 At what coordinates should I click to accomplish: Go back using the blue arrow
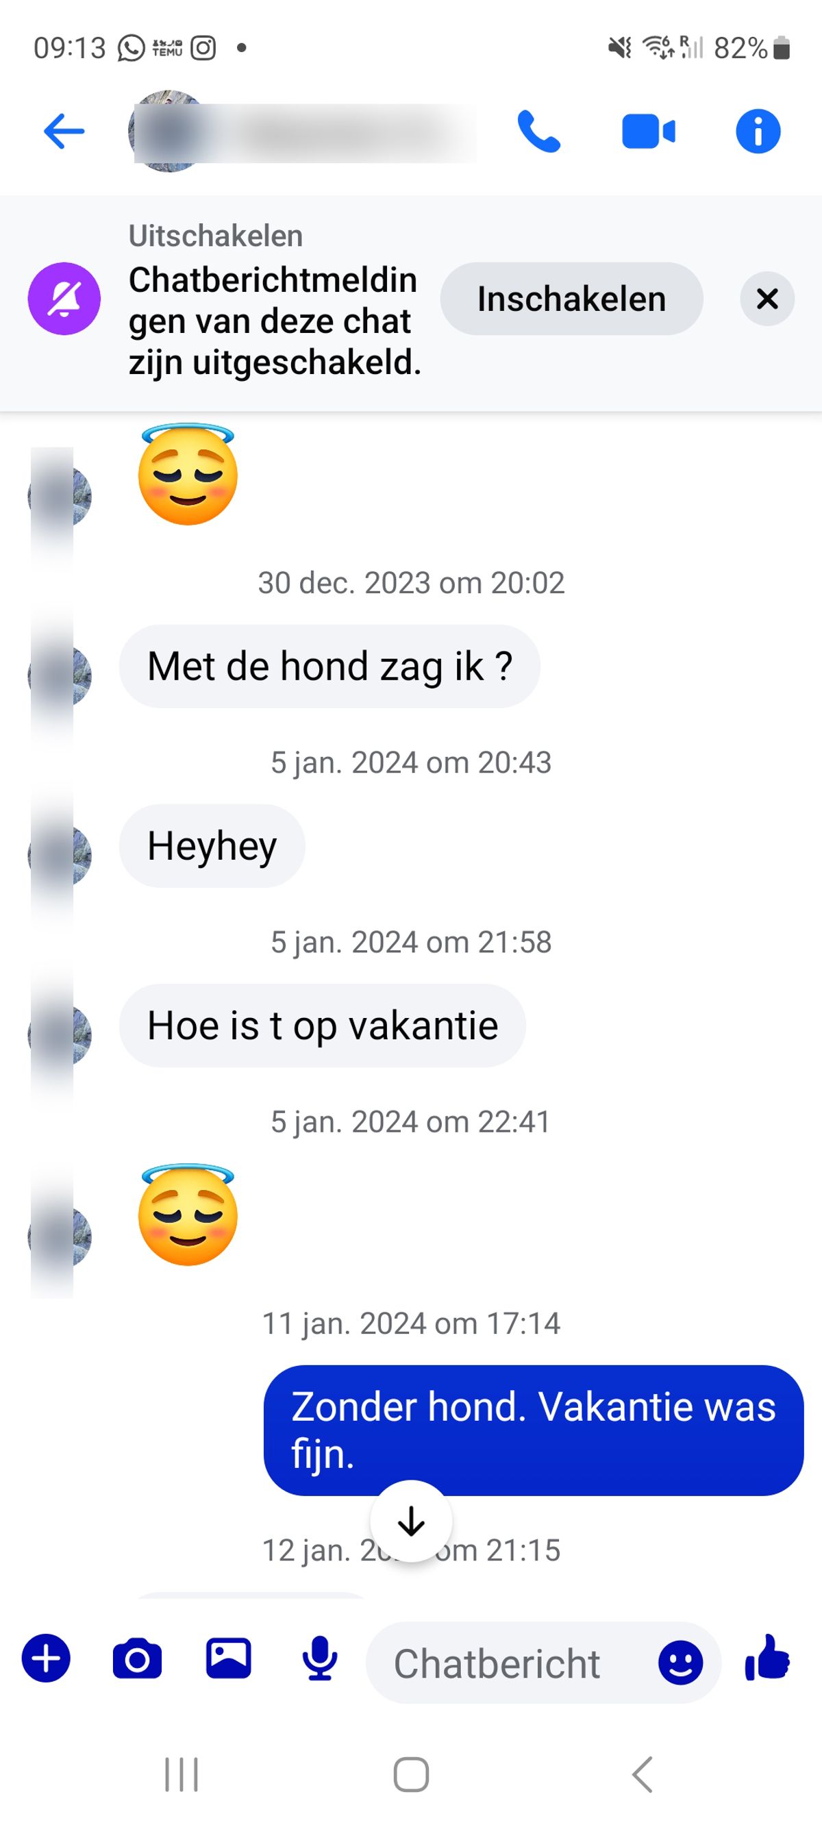point(64,132)
